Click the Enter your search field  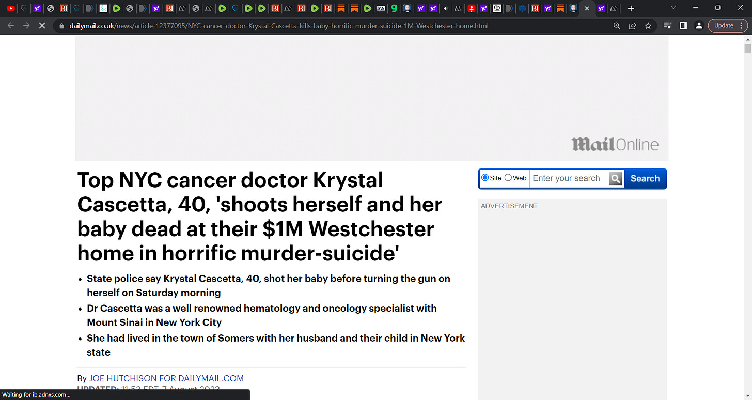coord(569,178)
